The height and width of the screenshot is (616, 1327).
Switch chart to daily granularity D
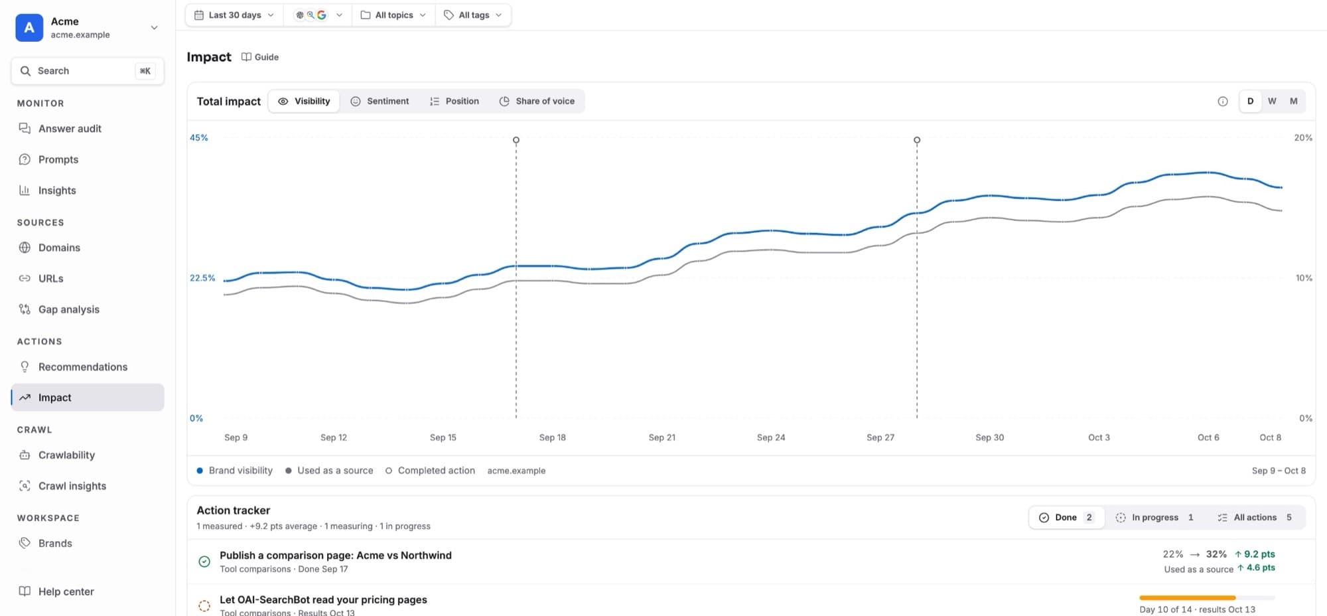1250,102
